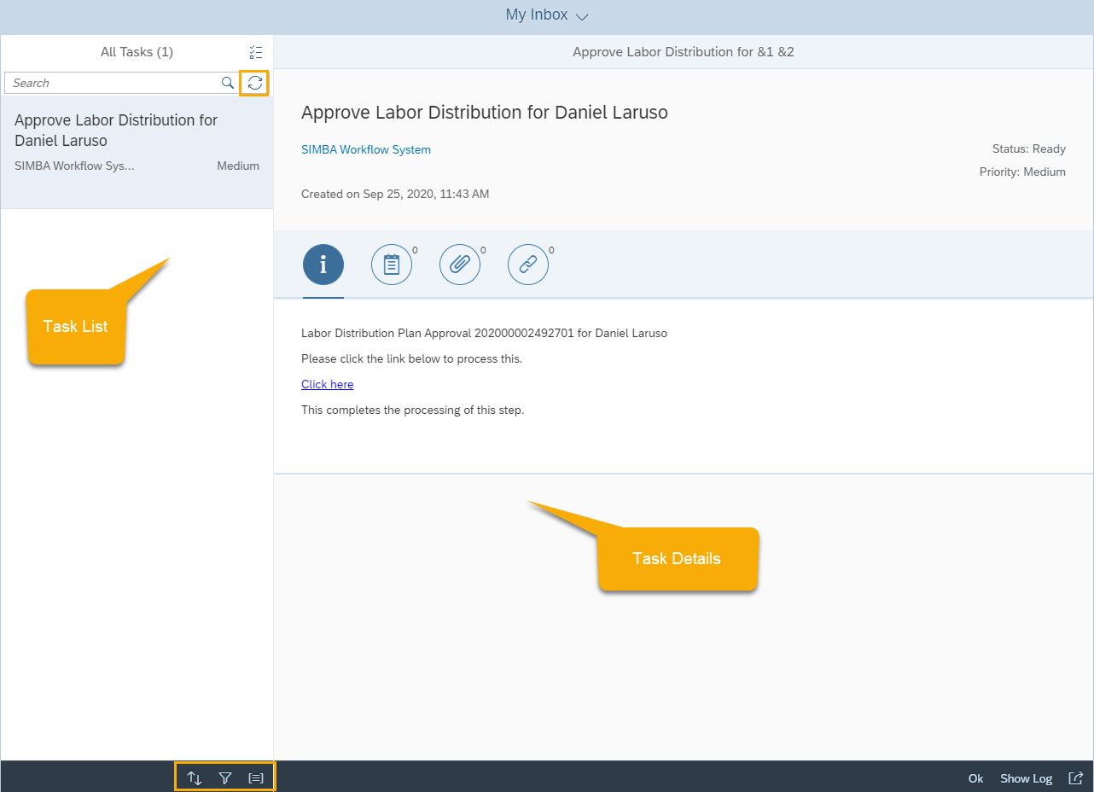The height and width of the screenshot is (792, 1094).
Task: Click inside the Search field
Action: pos(111,83)
